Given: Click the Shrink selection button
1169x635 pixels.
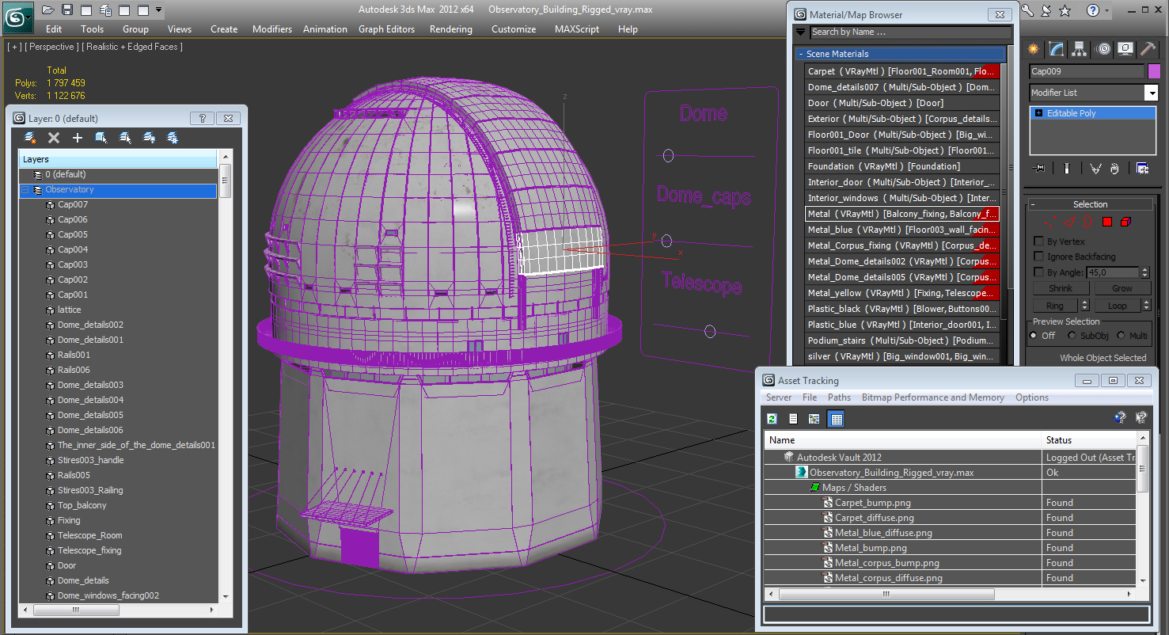Looking at the screenshot, I should coord(1061,289).
